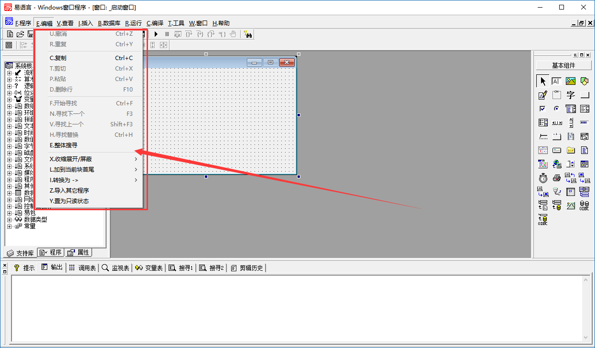Switch to the 监视表 tab

pyautogui.click(x=115, y=268)
